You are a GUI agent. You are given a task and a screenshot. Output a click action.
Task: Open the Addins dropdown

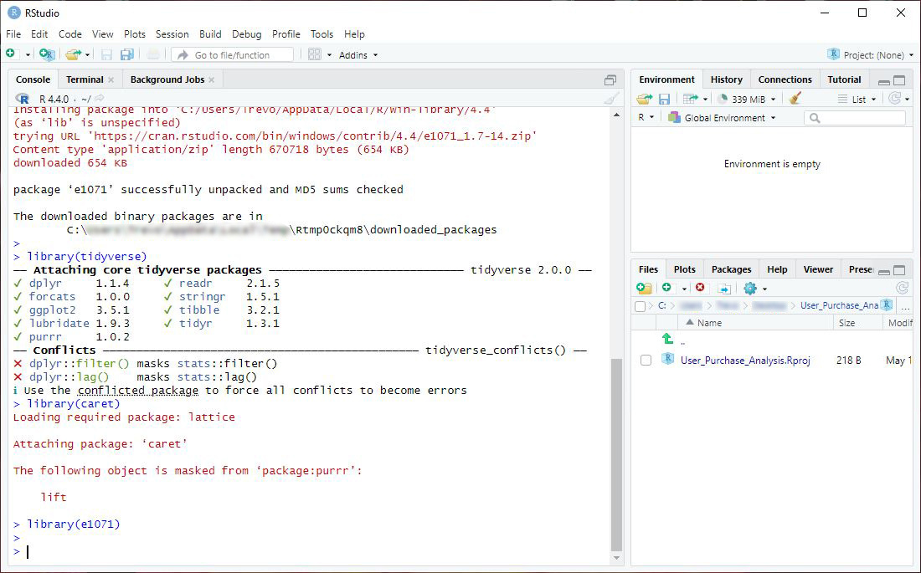coord(358,54)
